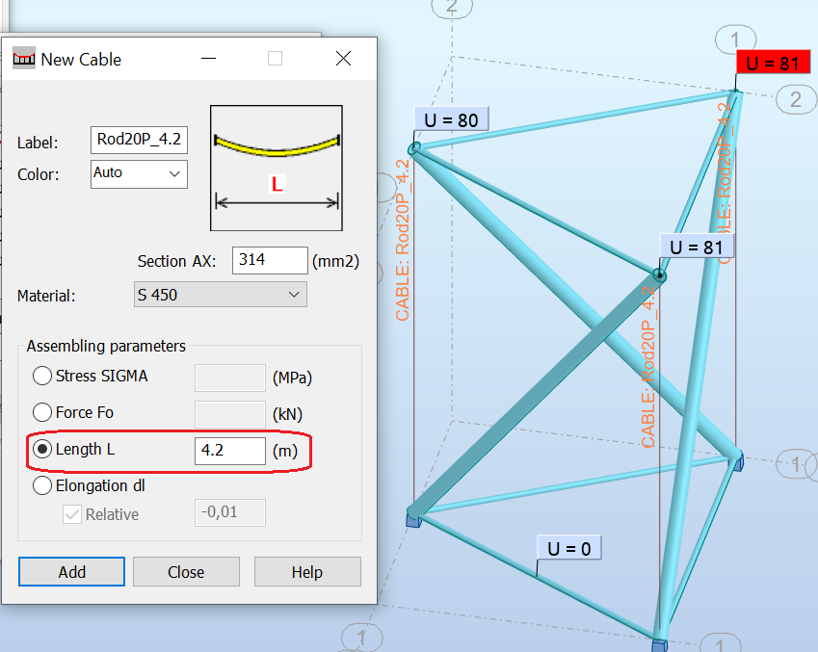This screenshot has width=818, height=652.
Task: Choose the Force Fo radio option
Action: [x=42, y=412]
